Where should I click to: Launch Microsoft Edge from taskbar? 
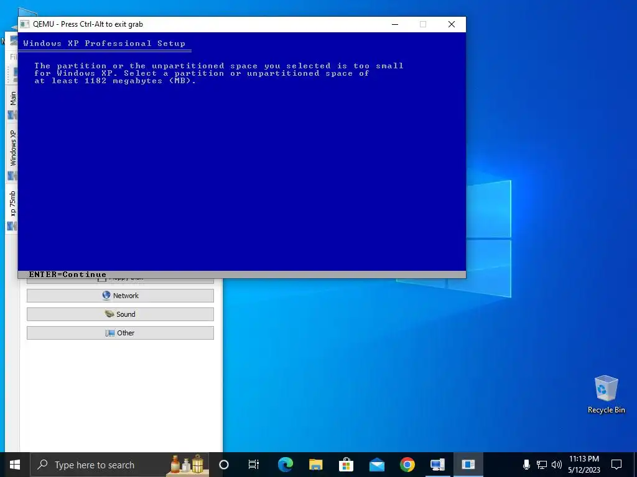point(285,465)
